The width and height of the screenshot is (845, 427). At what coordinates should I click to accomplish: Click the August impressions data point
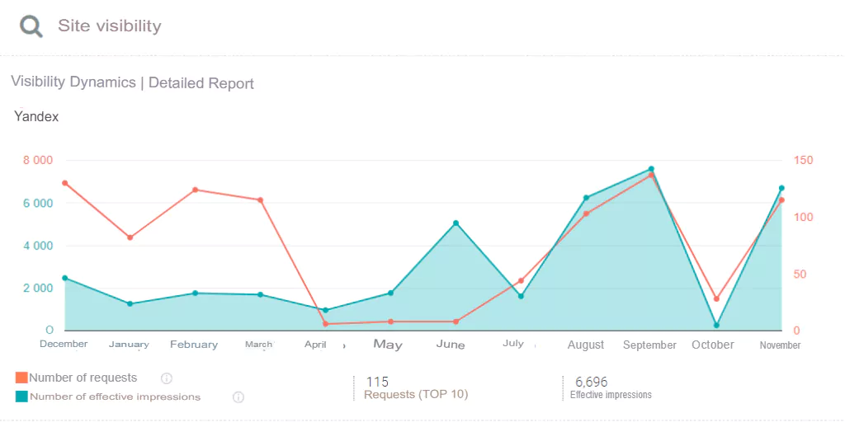(587, 198)
